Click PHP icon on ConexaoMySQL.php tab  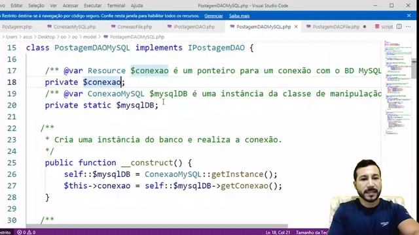pos(49,27)
